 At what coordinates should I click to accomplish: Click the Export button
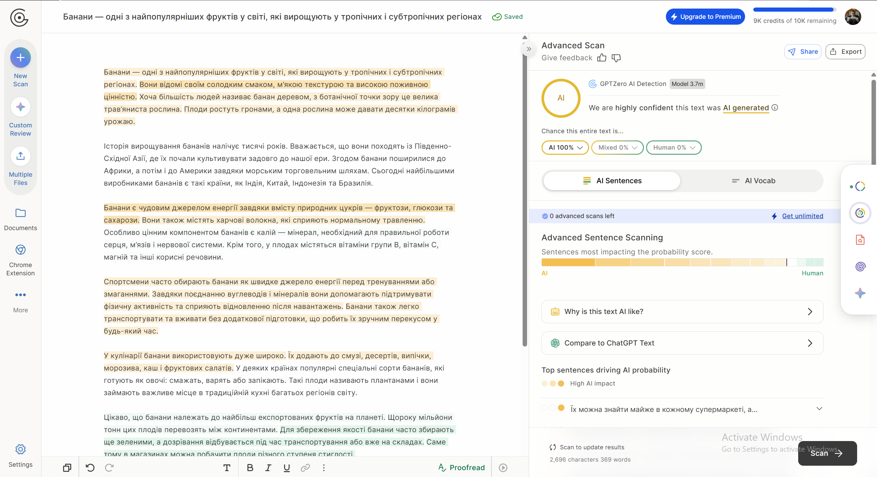845,52
